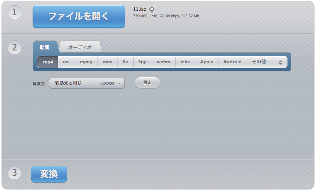Pick the 3gp format
Viewport: 316px width, 191px height.
[142, 62]
